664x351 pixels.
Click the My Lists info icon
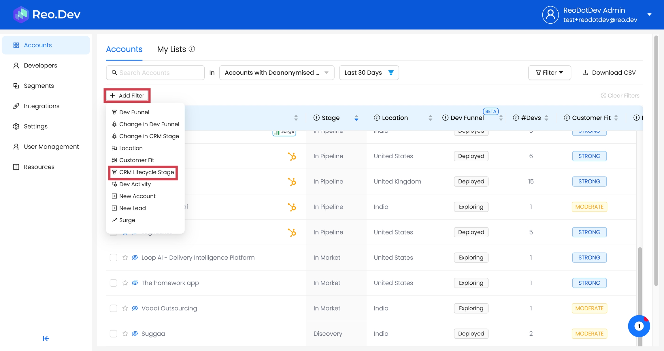192,49
